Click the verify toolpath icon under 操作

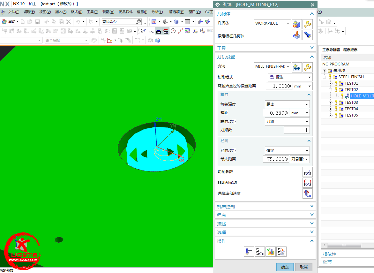point(271,252)
